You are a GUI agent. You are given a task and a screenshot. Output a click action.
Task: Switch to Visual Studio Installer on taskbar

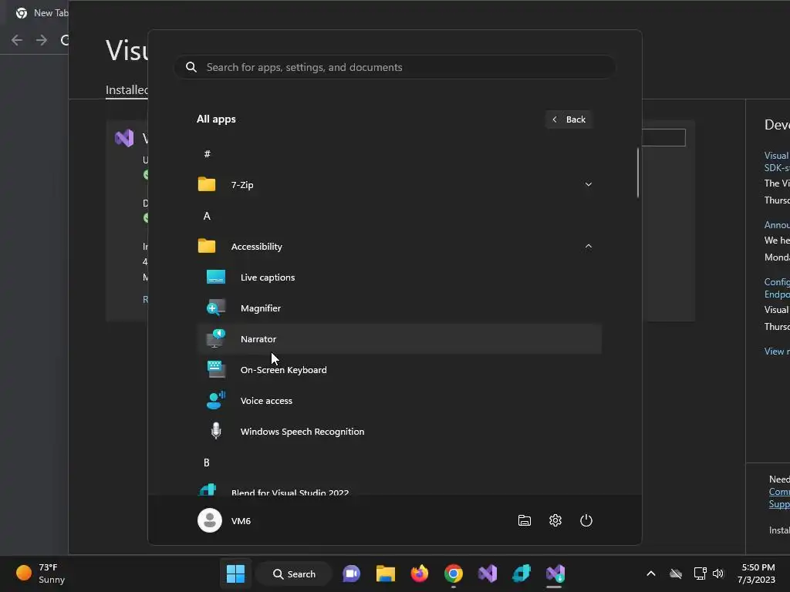tap(555, 573)
